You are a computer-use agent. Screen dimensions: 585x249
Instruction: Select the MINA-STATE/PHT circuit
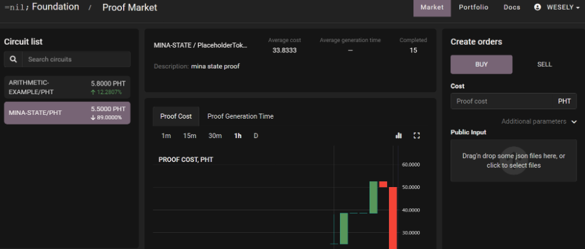[x=67, y=113]
